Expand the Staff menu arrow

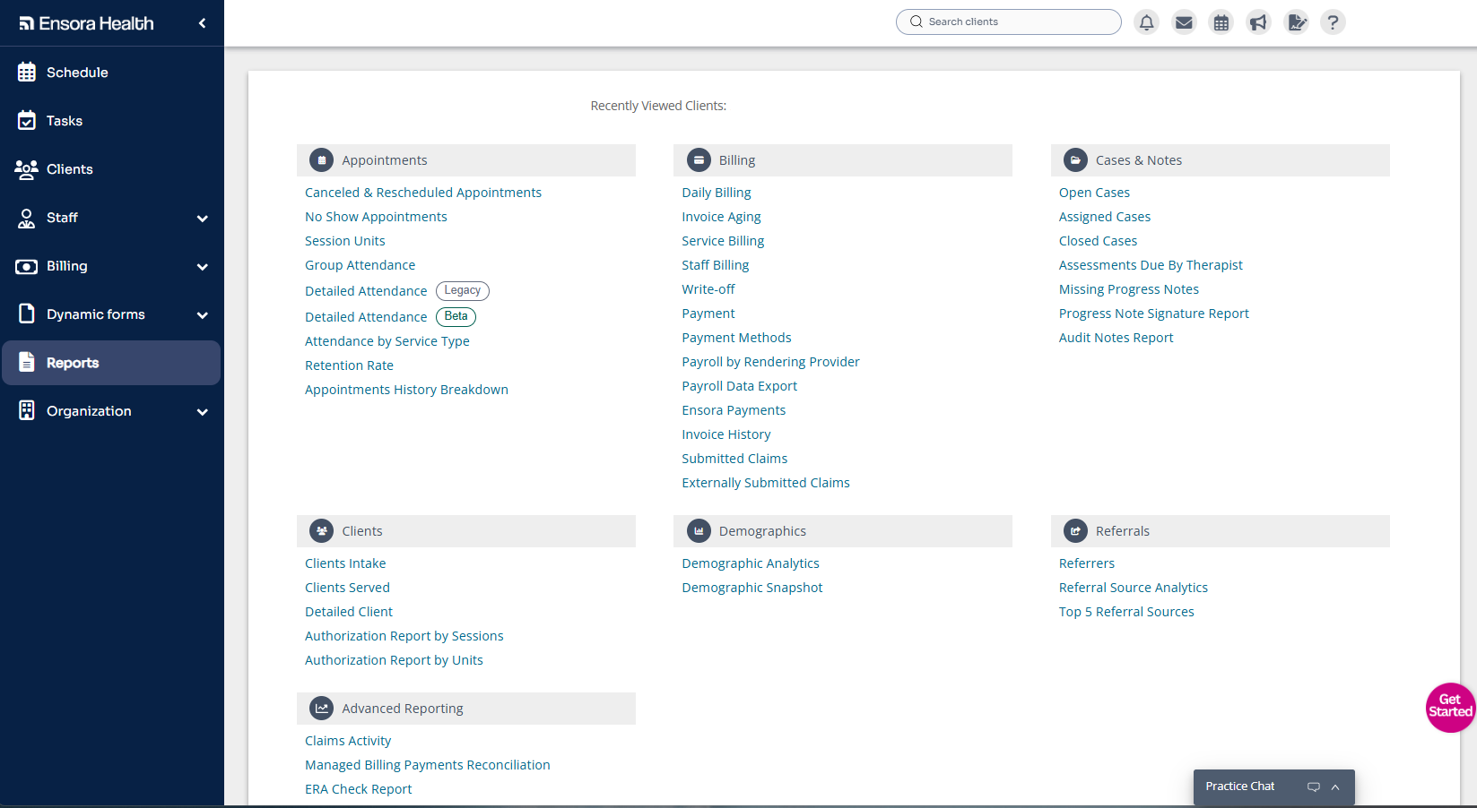[x=203, y=219]
